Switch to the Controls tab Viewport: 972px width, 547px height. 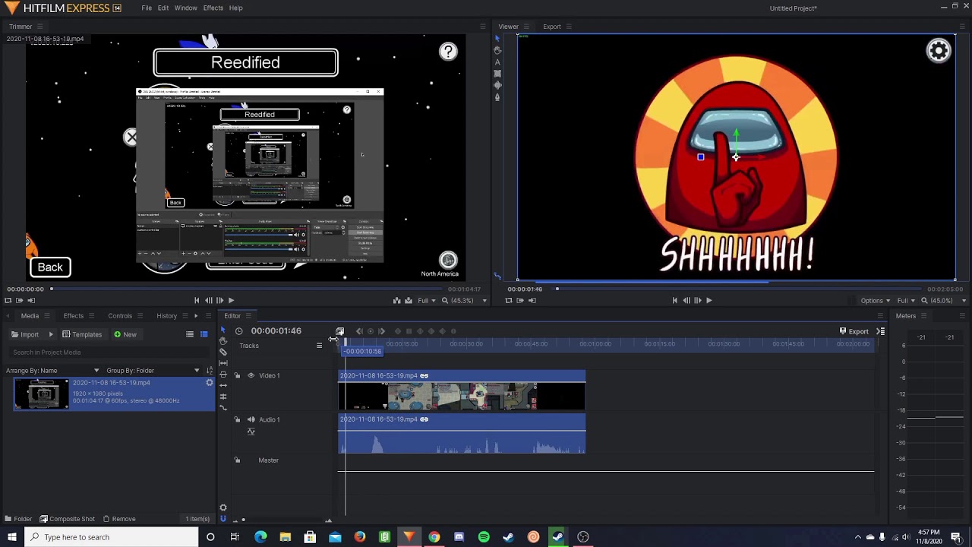click(120, 316)
